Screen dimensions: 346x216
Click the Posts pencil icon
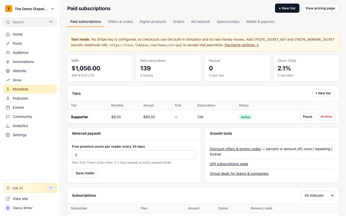(x=8, y=43)
